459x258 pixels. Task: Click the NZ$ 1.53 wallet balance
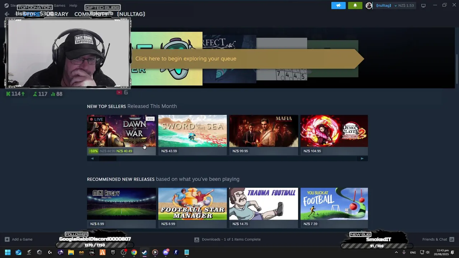click(x=406, y=5)
